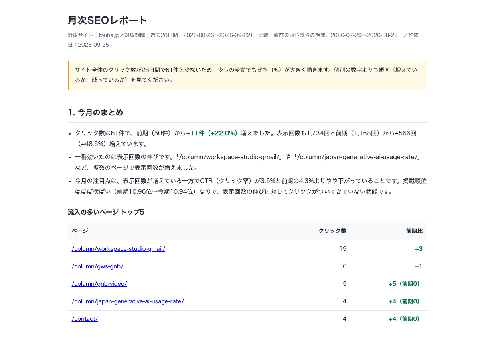494x338 pixels.
Task: Open the /column/gws-gnb/ link
Action: [97, 266]
